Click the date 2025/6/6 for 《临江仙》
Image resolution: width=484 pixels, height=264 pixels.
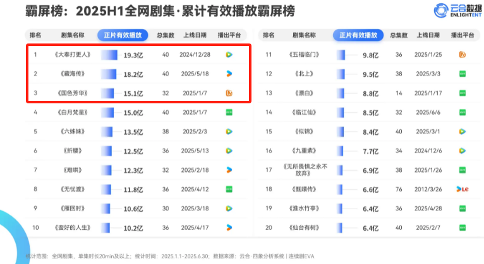click(428, 112)
